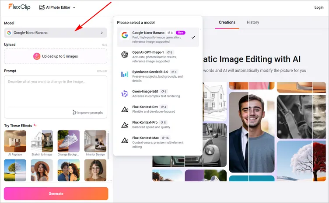Click the Flux-Kontext-Pro triangle icon
This screenshot has height=203, width=329.
click(x=125, y=125)
